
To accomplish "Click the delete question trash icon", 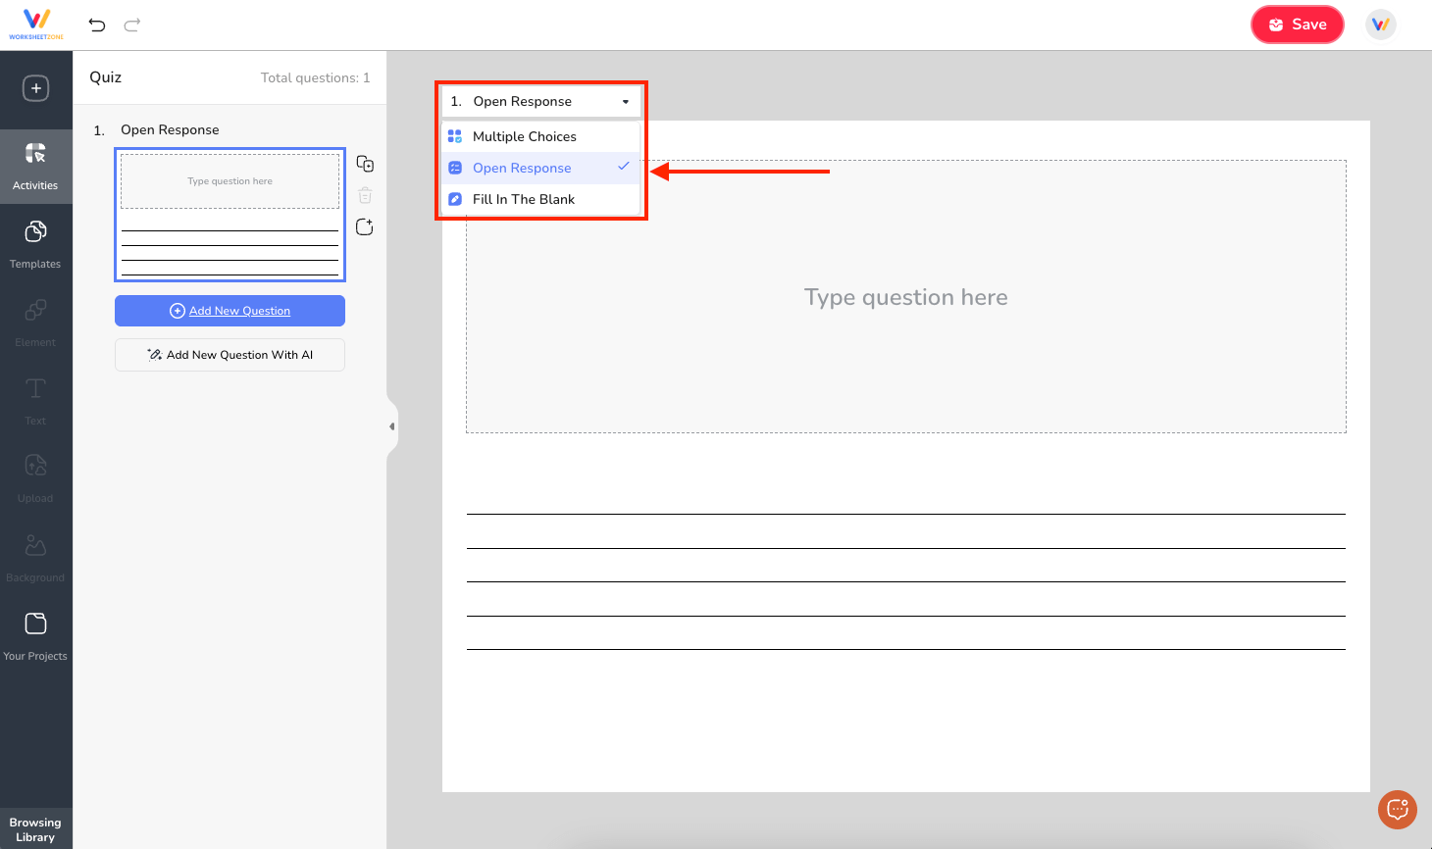I will (364, 194).
